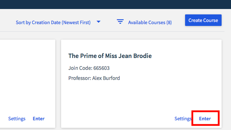Open the sort order dropdown arrow
This screenshot has width=231, height=130.
pos(99,22)
